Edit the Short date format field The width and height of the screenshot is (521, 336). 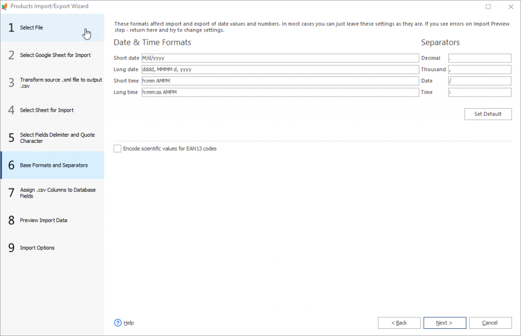[280, 57]
